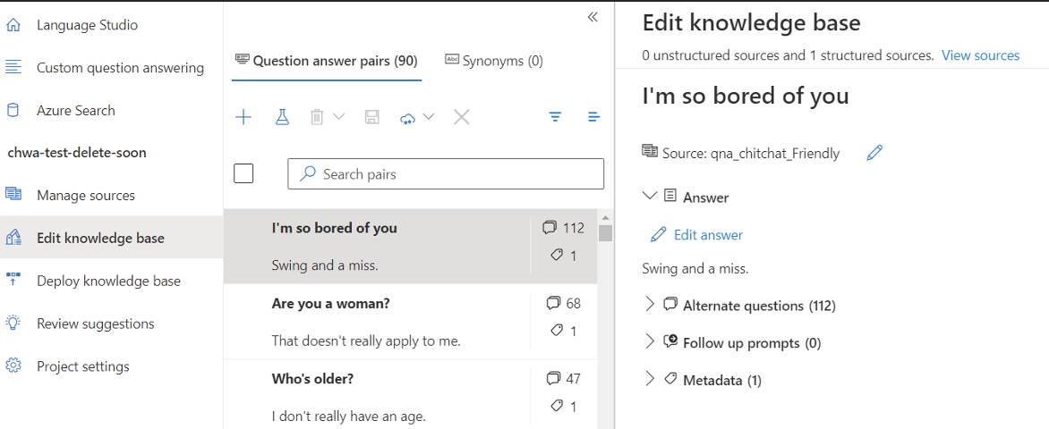Expand Alternate questions (112) section
The width and height of the screenshot is (1049, 429).
click(650, 305)
